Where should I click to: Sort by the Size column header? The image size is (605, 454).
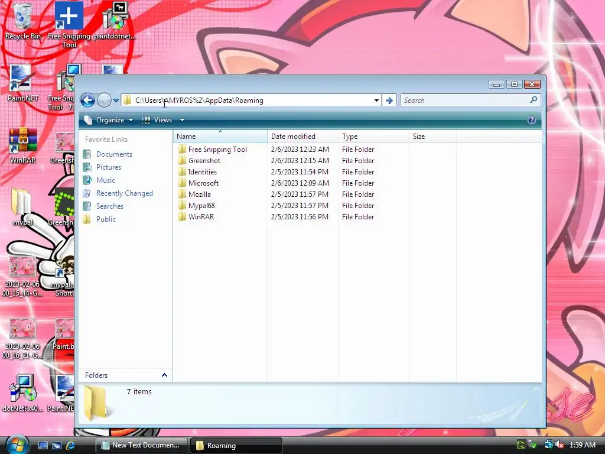pyautogui.click(x=432, y=137)
